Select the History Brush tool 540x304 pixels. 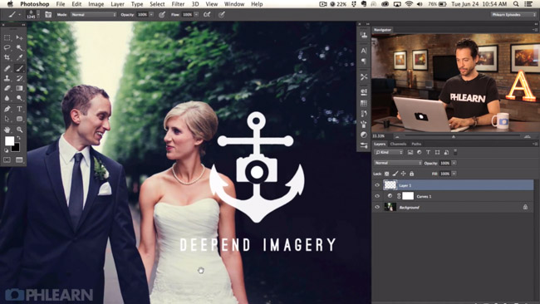click(x=19, y=78)
